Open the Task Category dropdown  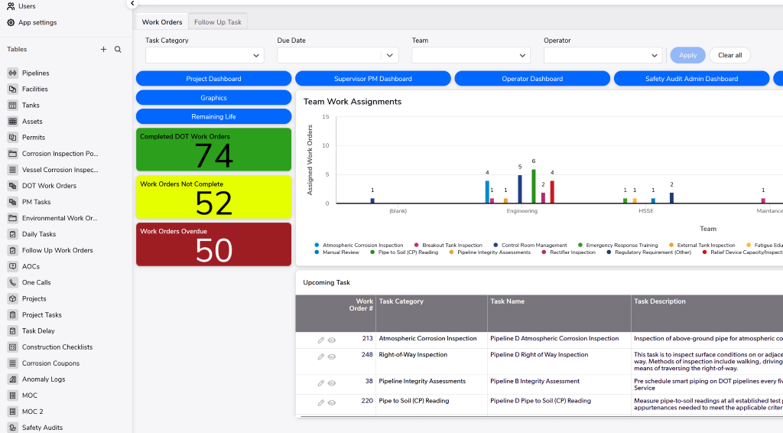tap(204, 55)
